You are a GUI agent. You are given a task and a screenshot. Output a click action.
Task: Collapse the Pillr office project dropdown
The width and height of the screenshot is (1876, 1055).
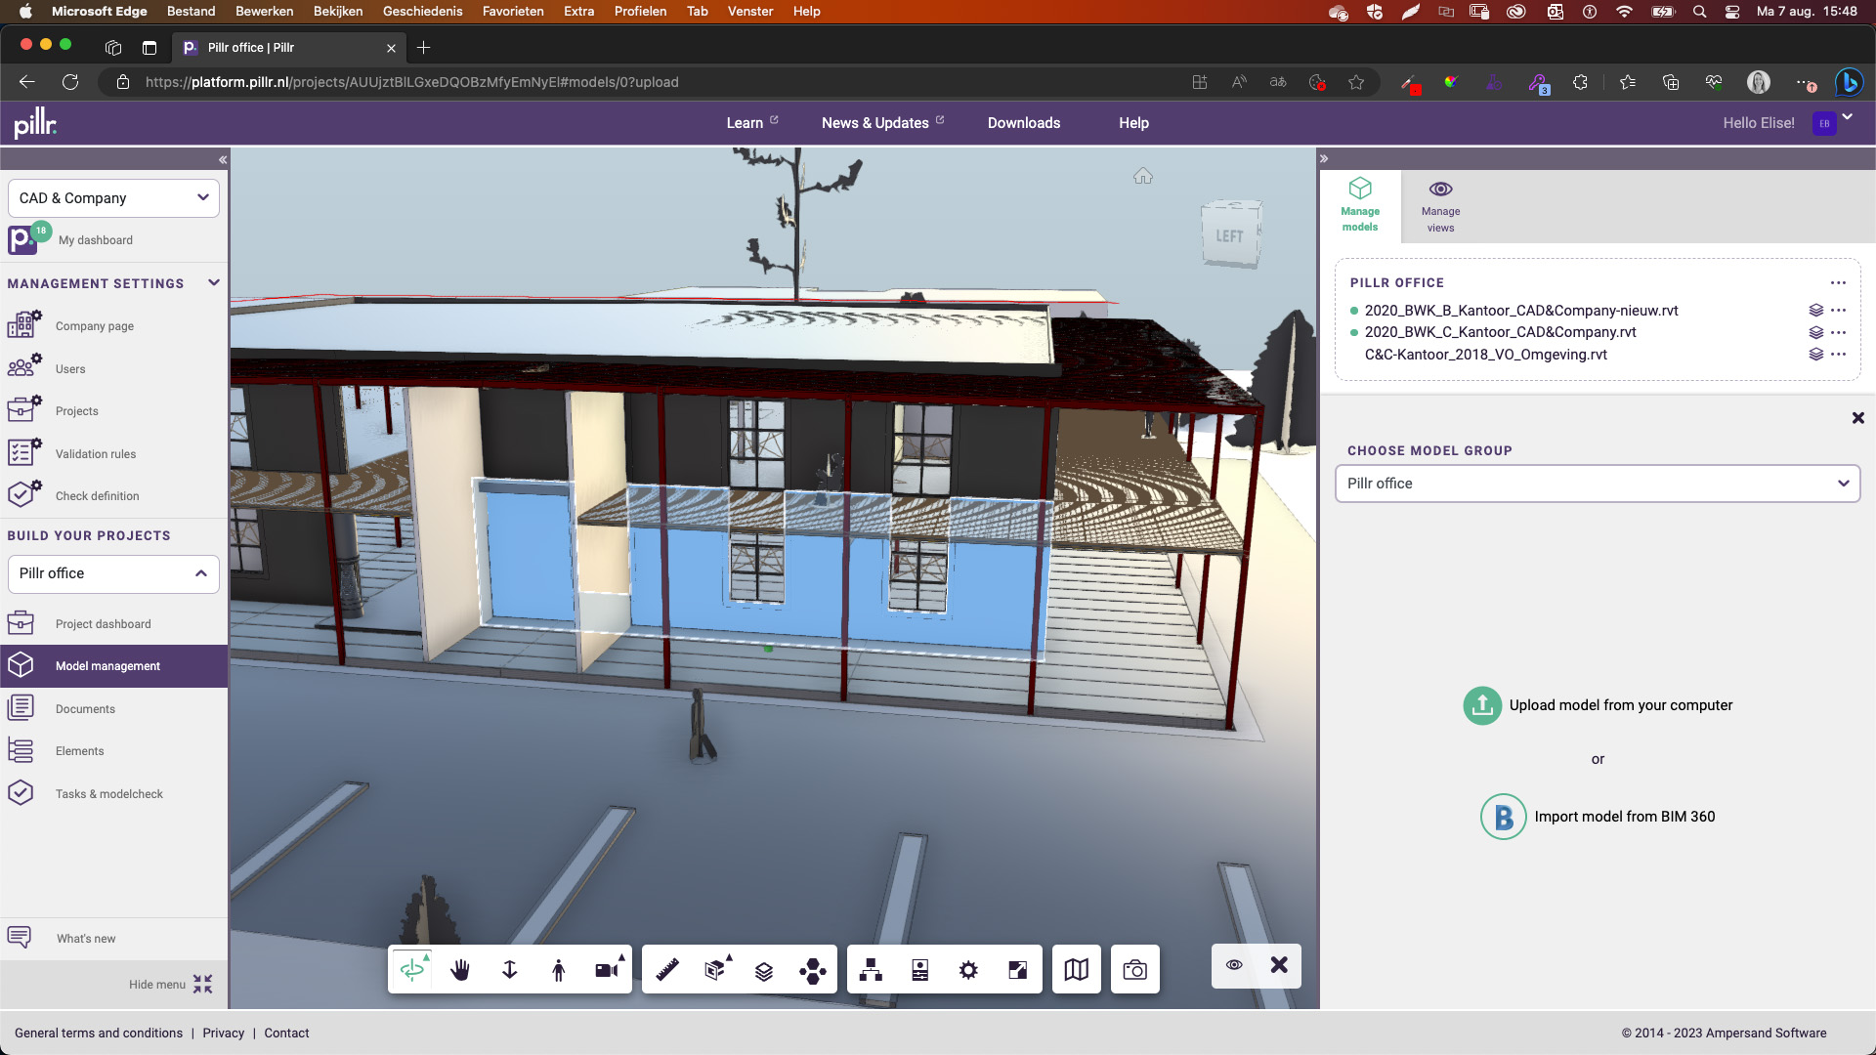pos(113,573)
